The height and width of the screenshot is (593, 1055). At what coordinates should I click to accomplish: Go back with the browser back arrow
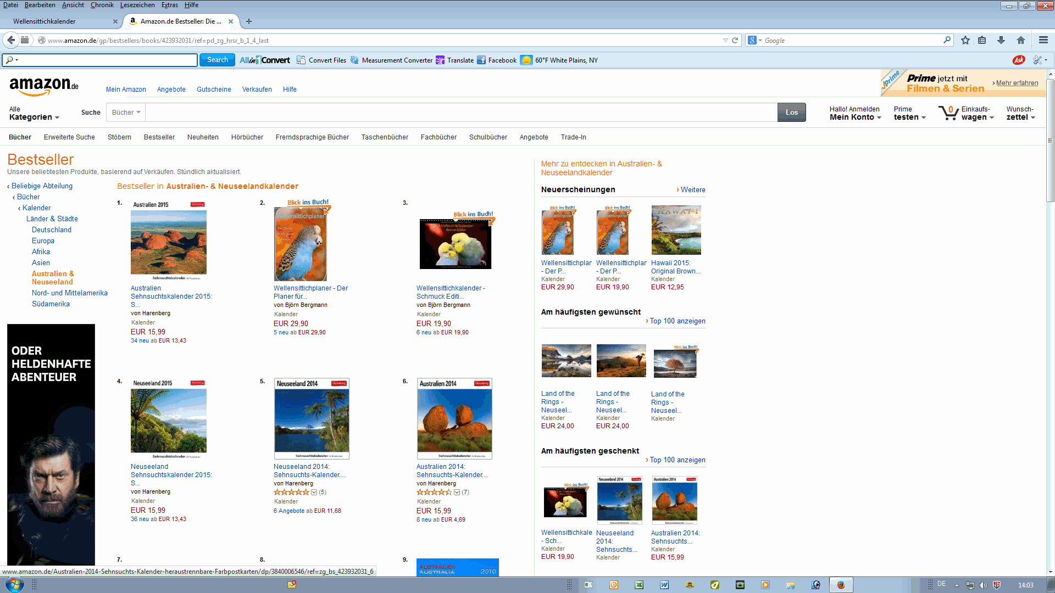(x=11, y=40)
